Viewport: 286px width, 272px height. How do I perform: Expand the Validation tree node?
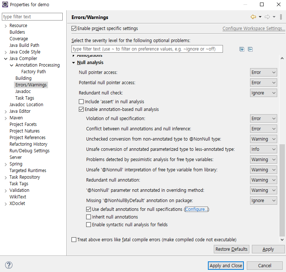pyautogui.click(x=5, y=191)
